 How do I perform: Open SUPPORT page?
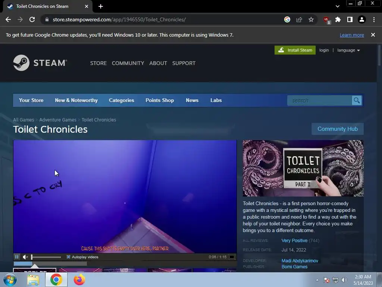pos(184,63)
